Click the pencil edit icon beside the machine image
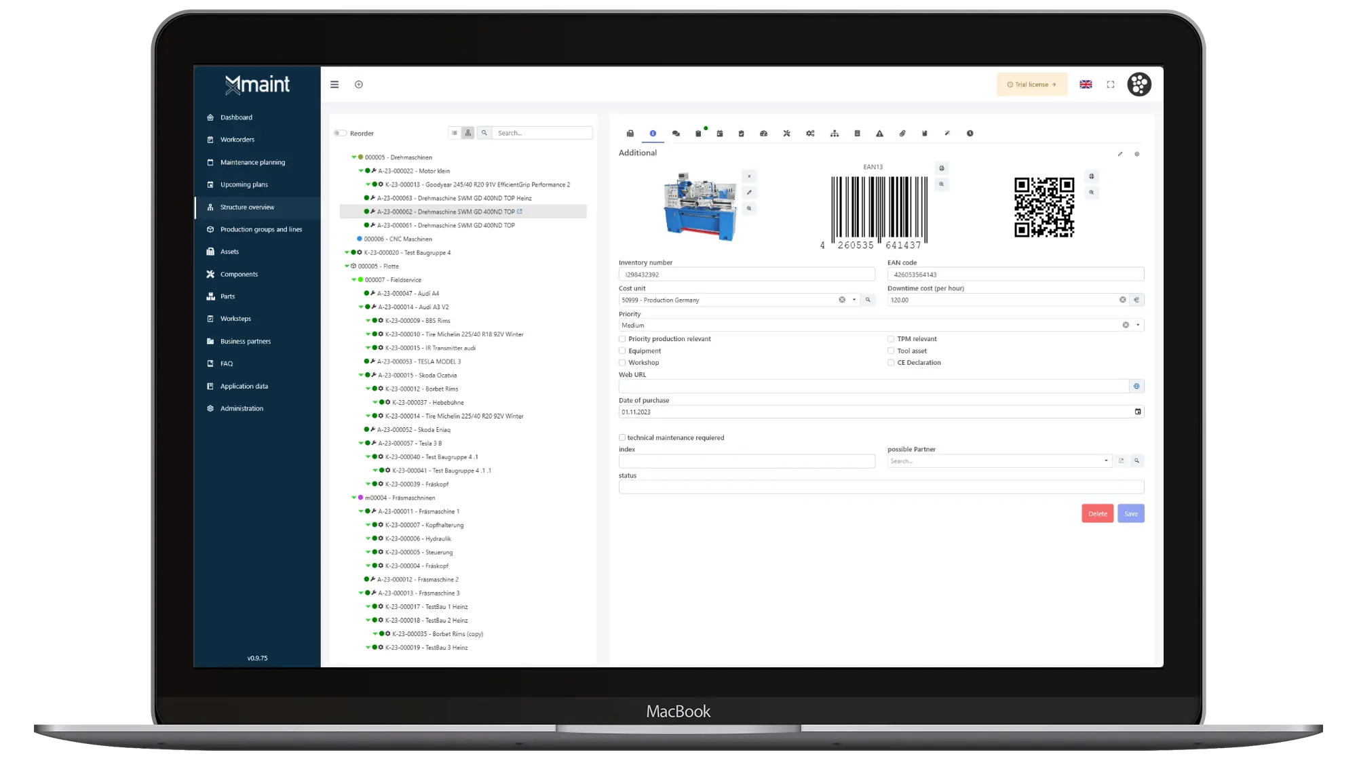Screen dimensions: 1357x767 tap(749, 193)
